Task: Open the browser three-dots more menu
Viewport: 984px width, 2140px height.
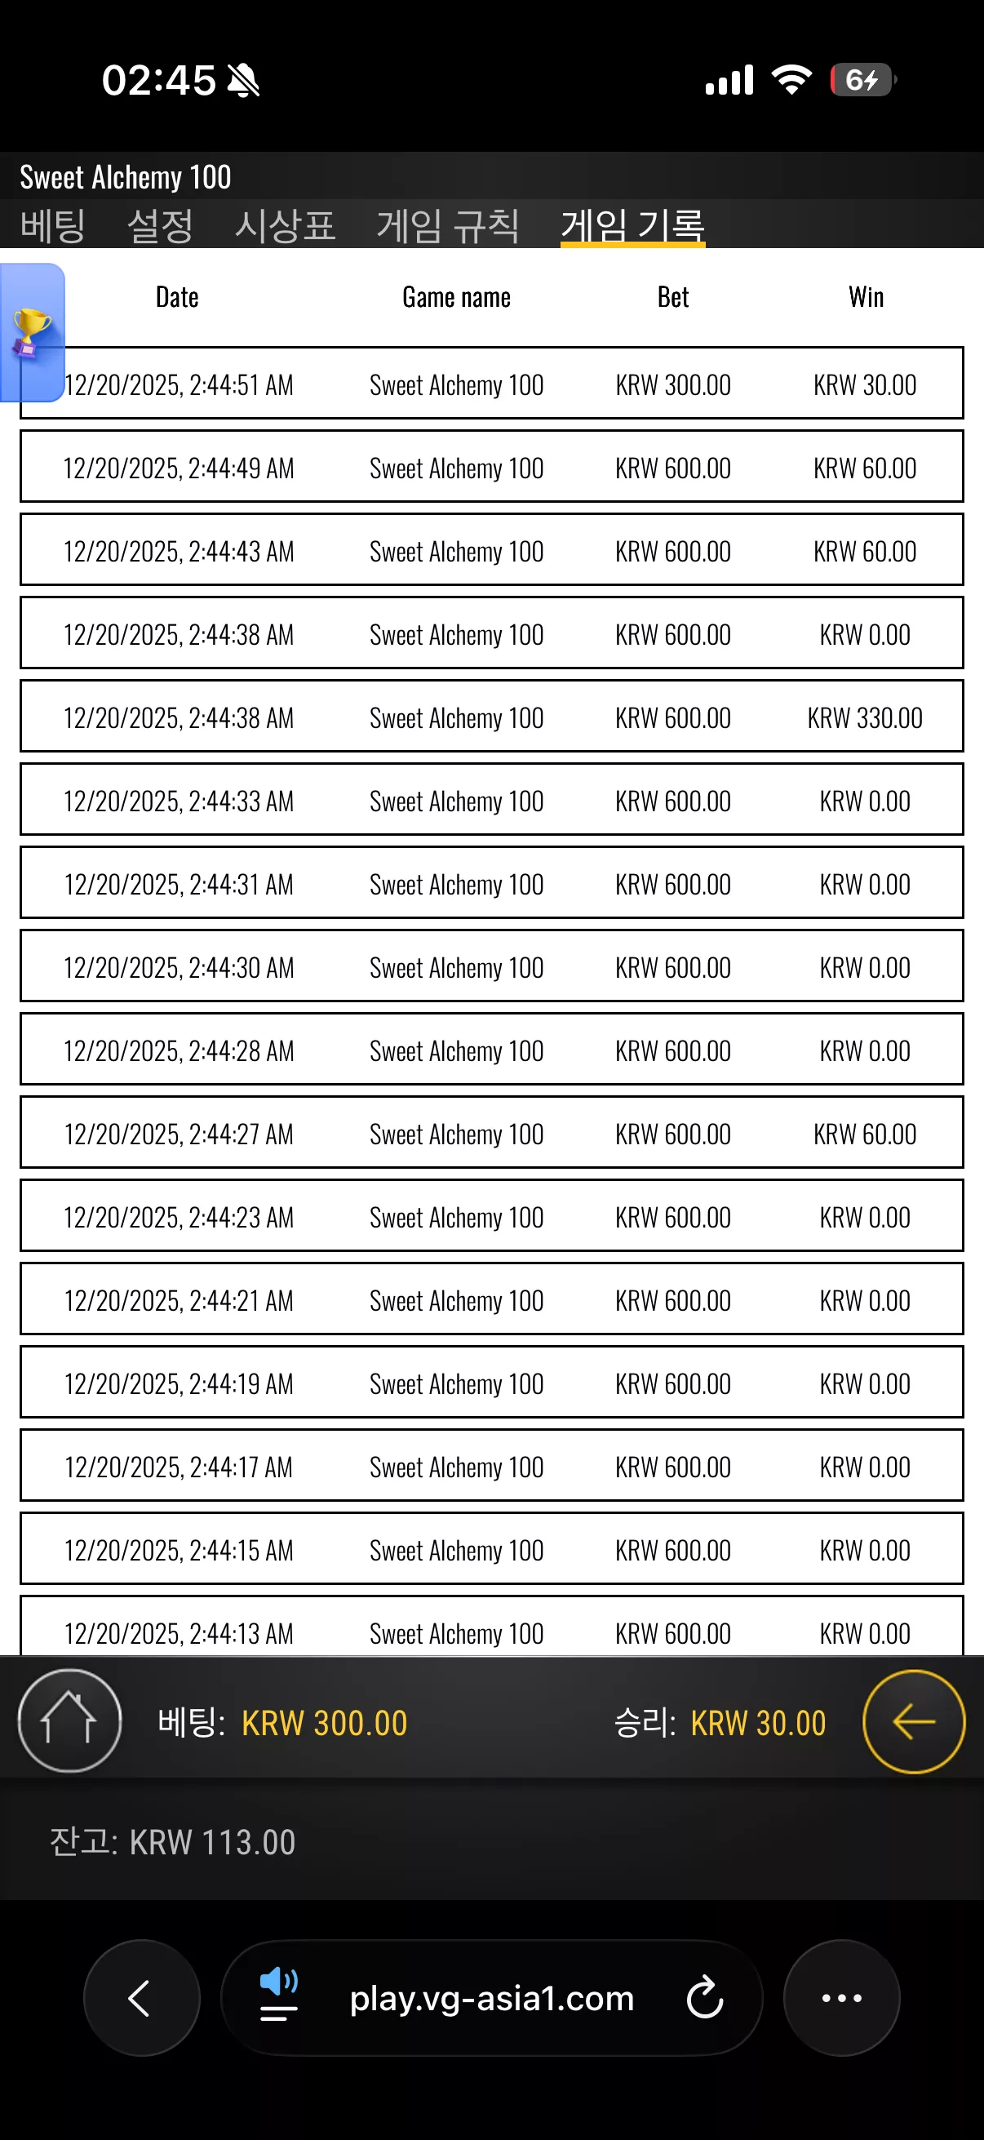Action: pos(841,1997)
